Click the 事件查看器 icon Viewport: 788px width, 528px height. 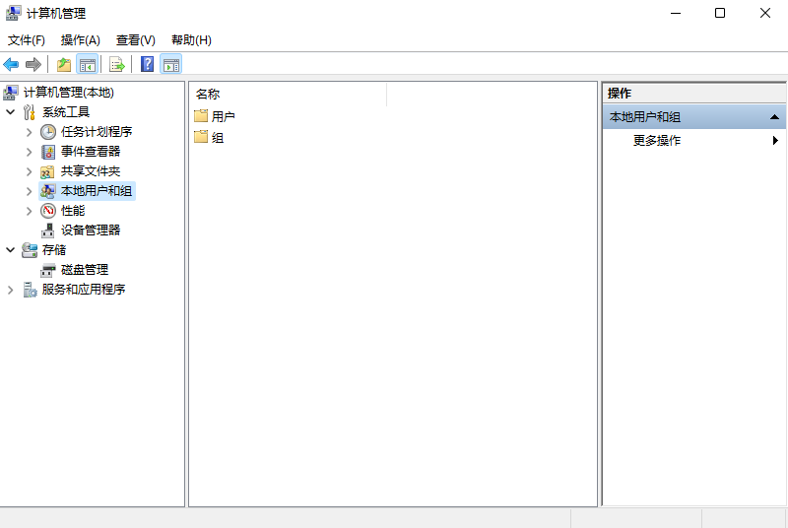pyautogui.click(x=47, y=152)
